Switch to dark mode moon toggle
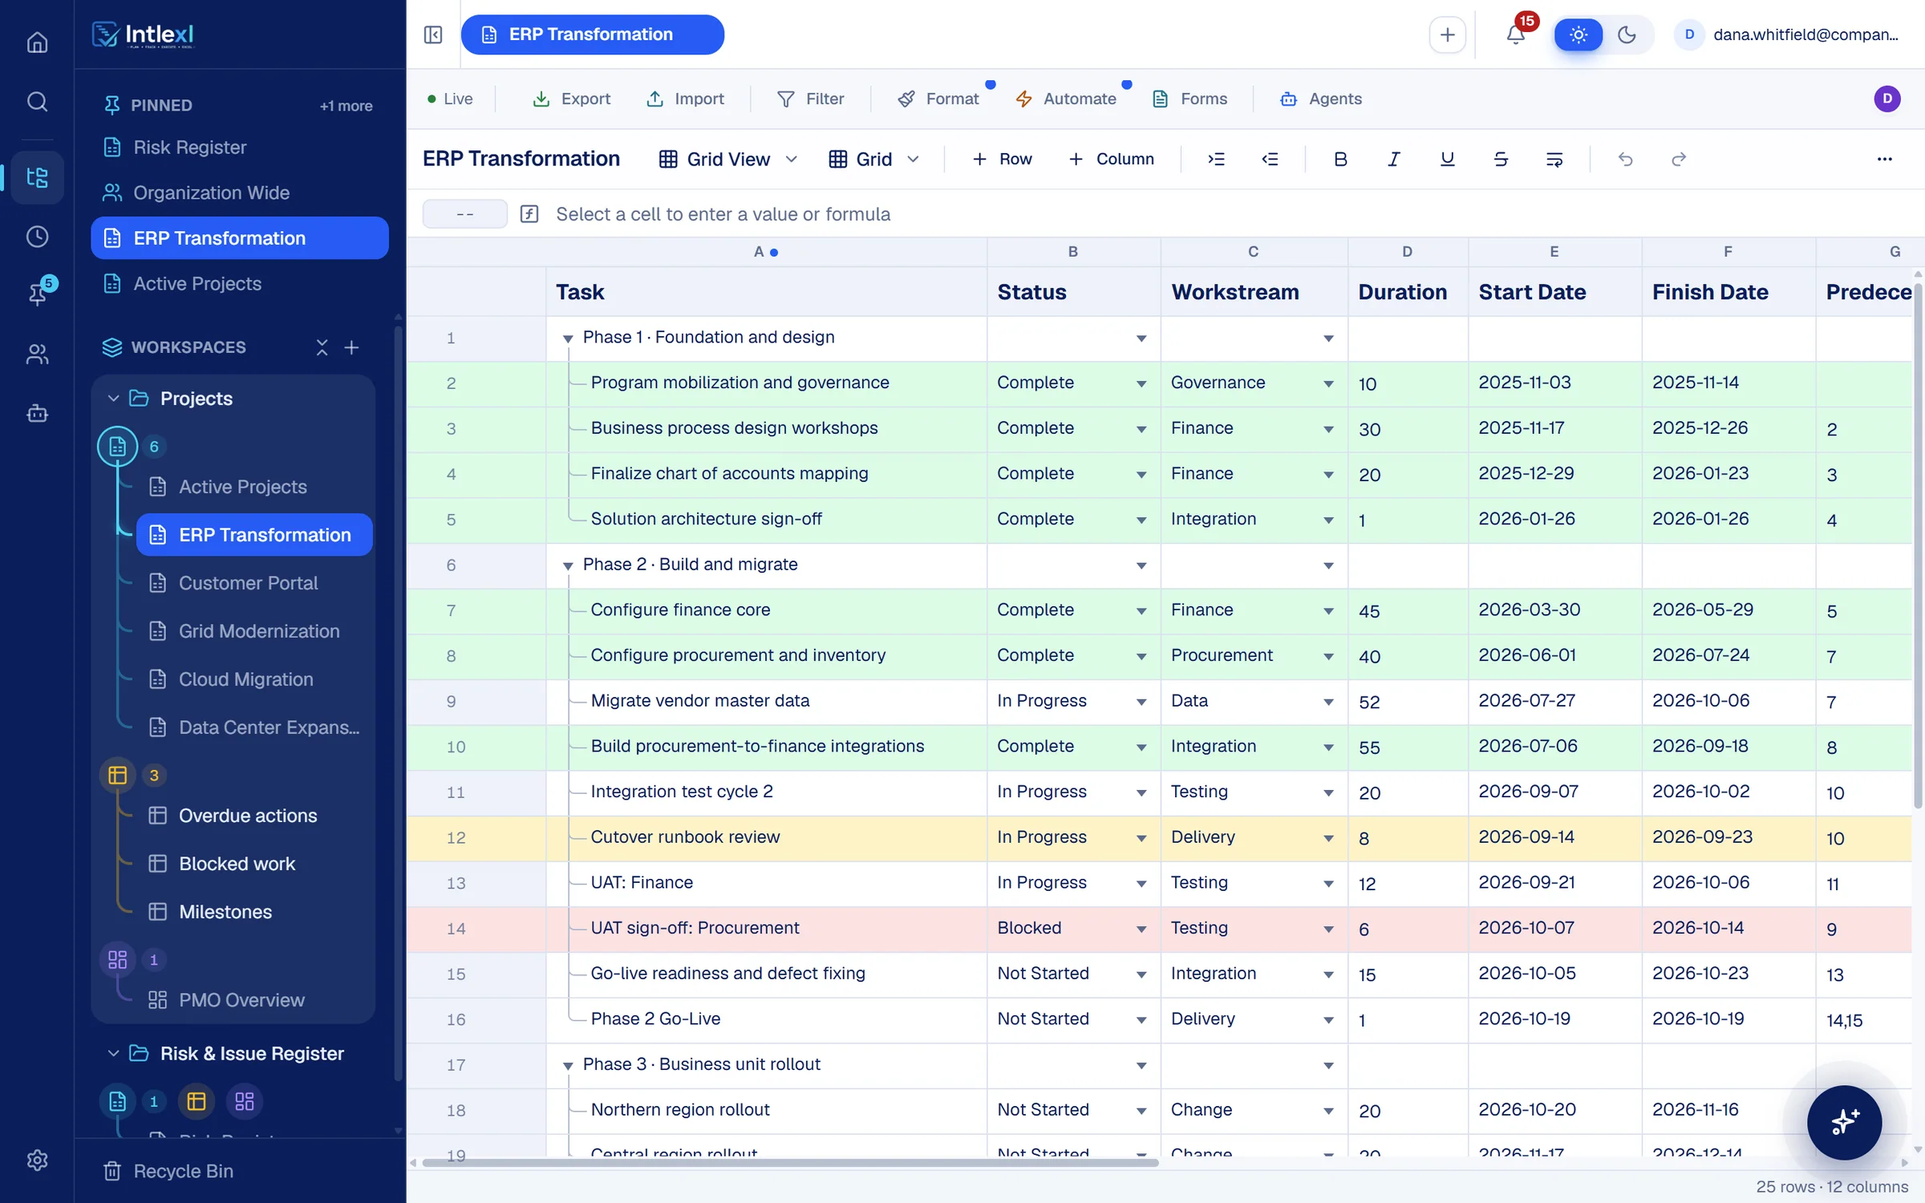 click(x=1627, y=34)
